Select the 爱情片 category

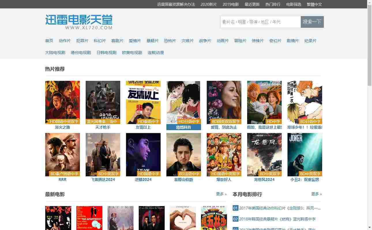coord(135,41)
